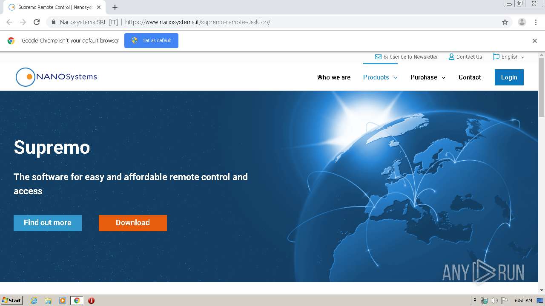The height and width of the screenshot is (306, 545).
Task: Close the Supremo Remote Control tab
Action: [x=99, y=7]
